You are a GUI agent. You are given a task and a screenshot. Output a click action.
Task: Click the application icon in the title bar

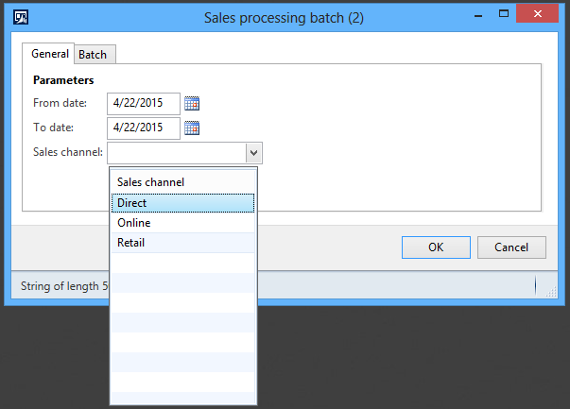pyautogui.click(x=22, y=16)
